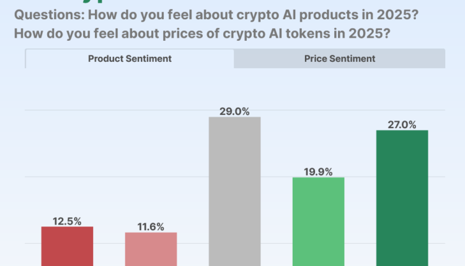This screenshot has width=465, height=266.
Task: Select the gray 29.0% bar
Action: [234, 192]
